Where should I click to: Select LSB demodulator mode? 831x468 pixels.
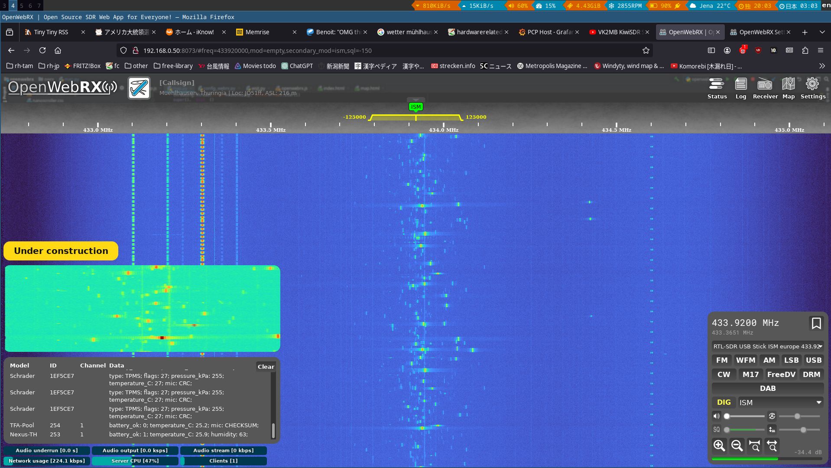(791, 360)
